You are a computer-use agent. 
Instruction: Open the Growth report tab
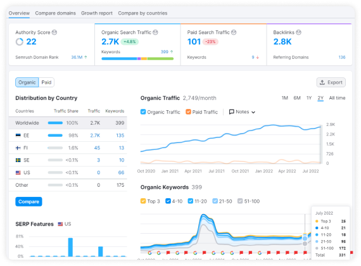[97, 13]
